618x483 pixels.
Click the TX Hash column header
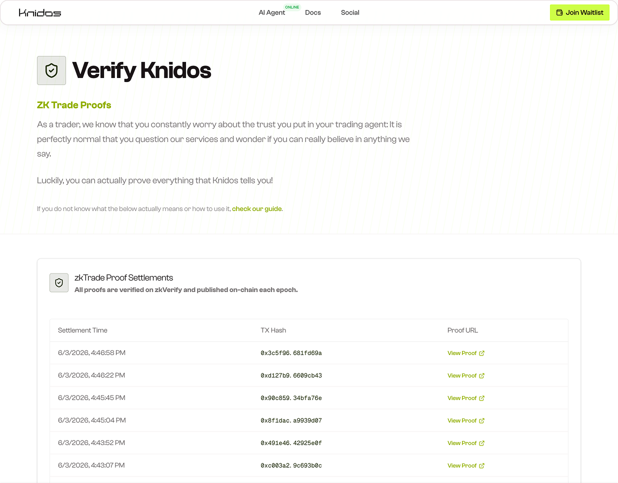tap(273, 330)
